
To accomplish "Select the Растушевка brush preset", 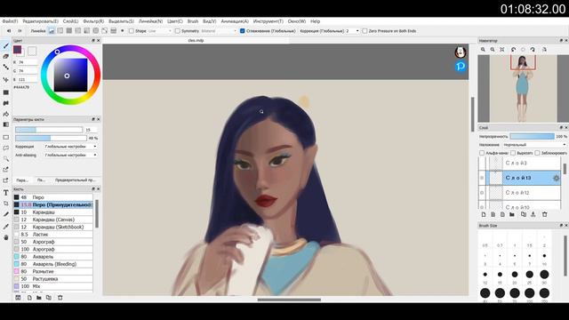I will (x=53, y=279).
